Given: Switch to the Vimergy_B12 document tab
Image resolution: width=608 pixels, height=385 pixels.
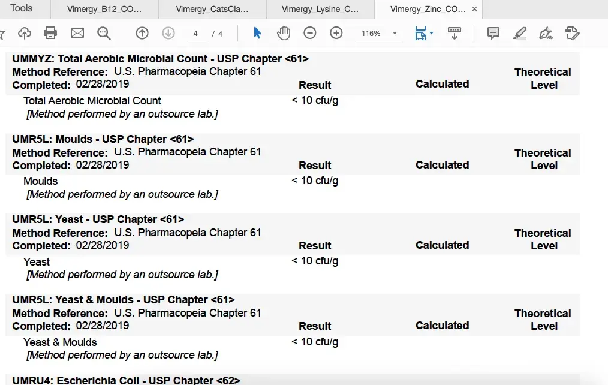Looking at the screenshot, I should tap(104, 9).
